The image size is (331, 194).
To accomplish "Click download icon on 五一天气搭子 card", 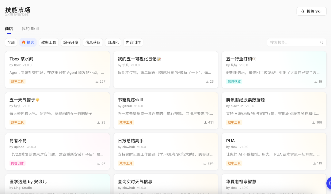I will click(99, 122).
